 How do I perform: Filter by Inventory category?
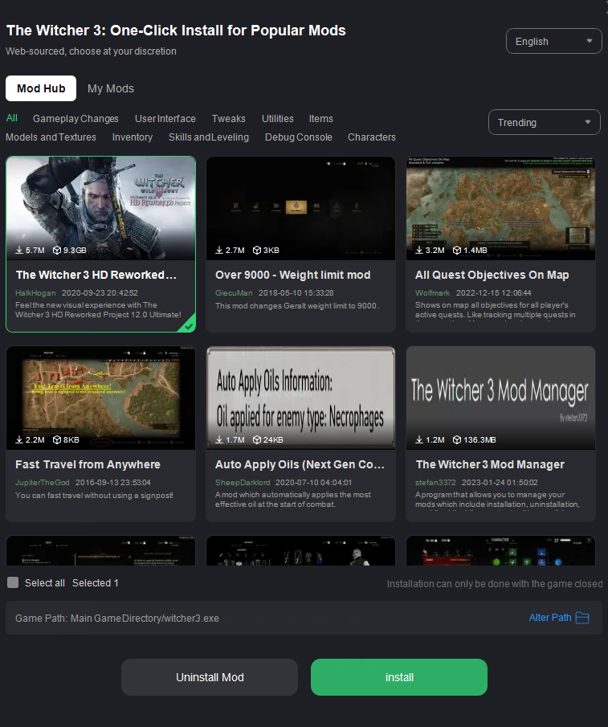132,137
